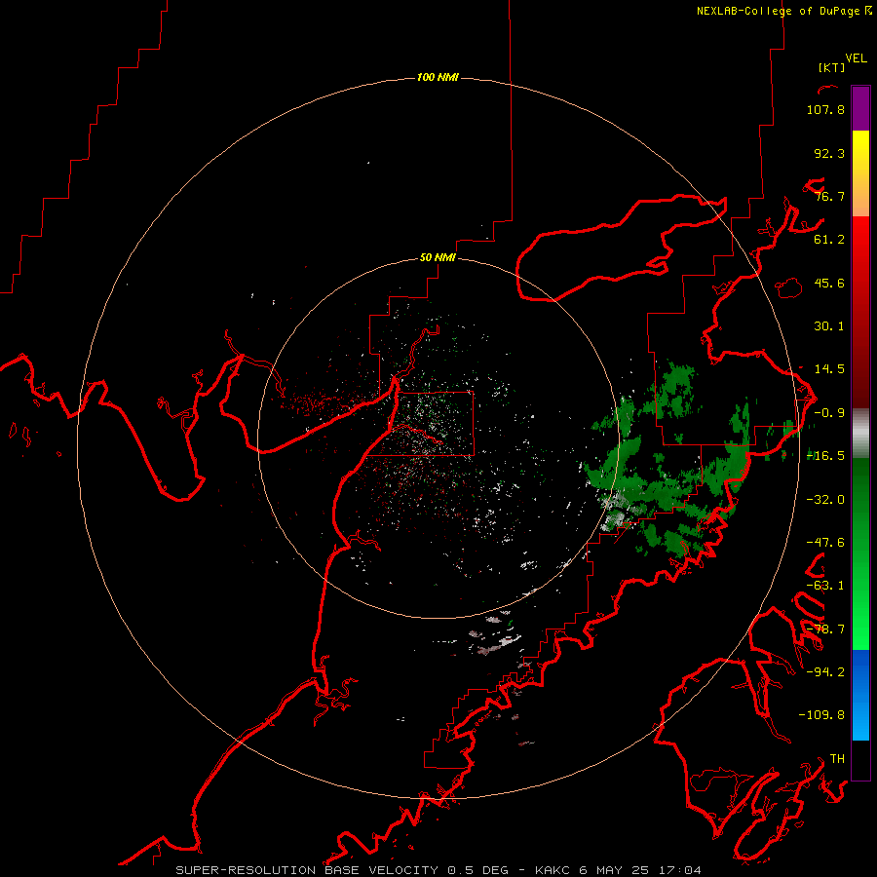Click the 76.7 velocity scale value

829,196
